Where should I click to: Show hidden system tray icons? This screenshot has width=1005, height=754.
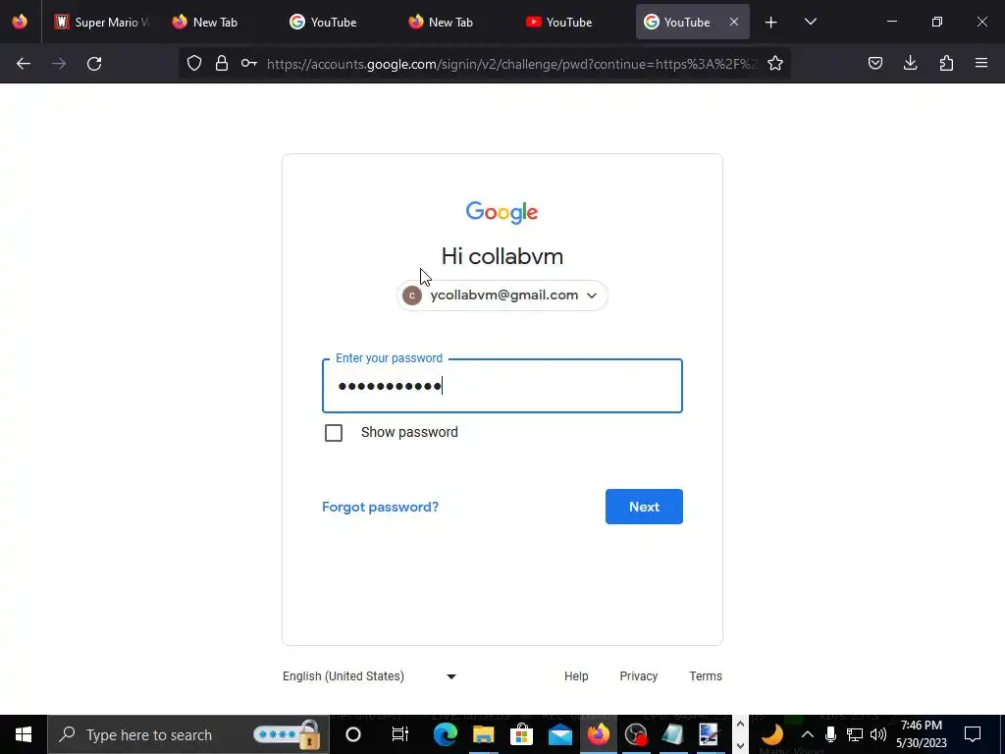[808, 734]
